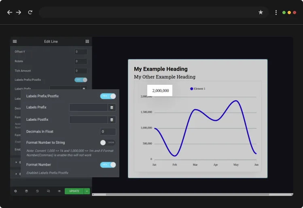
Task: Bookmark the page with the star icon
Action: 261,13
